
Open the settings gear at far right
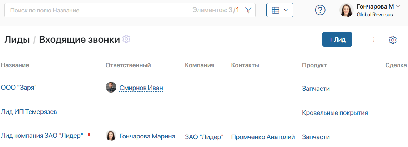tap(392, 40)
